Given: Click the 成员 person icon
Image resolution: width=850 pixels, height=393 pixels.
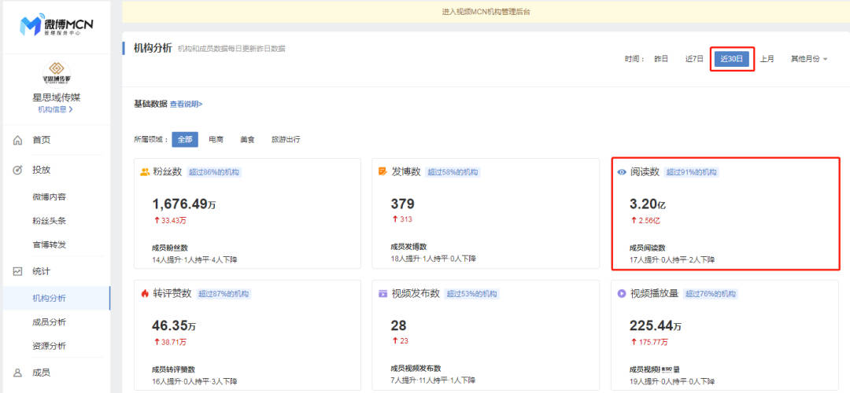Looking at the screenshot, I should 17,373.
